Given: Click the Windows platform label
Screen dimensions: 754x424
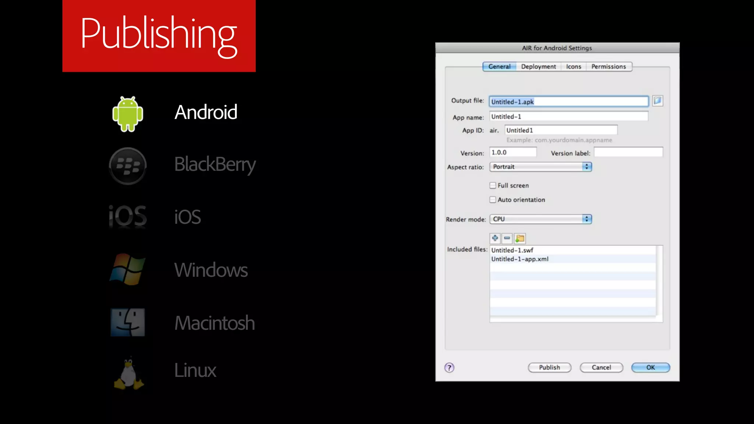Looking at the screenshot, I should pos(211,270).
